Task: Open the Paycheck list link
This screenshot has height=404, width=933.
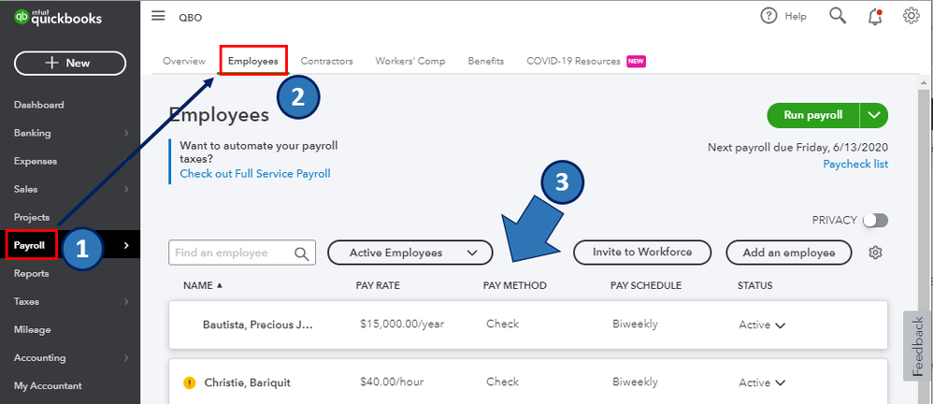Action: pyautogui.click(x=855, y=165)
